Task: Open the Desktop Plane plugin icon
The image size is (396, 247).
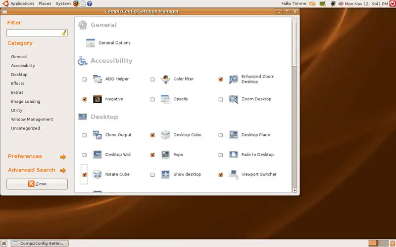Action: 233,135
